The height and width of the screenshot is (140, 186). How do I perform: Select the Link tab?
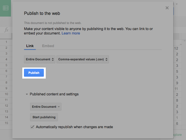[x=30, y=46]
